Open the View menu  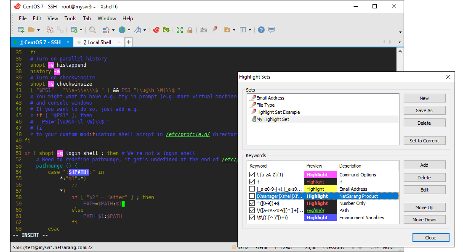[53, 18]
